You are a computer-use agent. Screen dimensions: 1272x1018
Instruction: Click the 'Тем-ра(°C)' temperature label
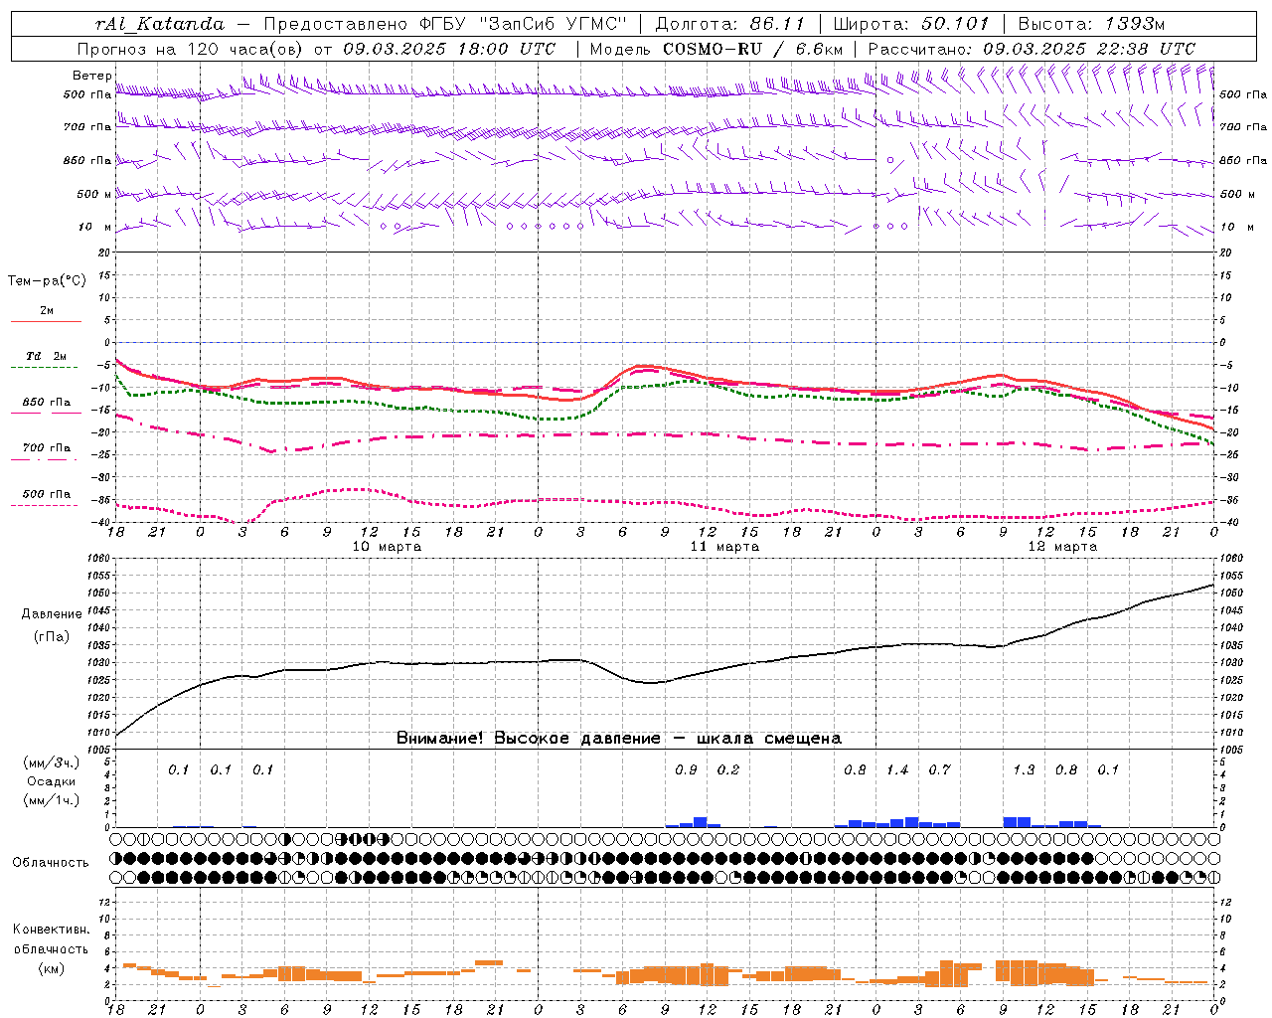coord(47,281)
